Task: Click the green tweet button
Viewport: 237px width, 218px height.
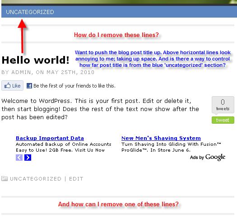Action: coord(223,120)
